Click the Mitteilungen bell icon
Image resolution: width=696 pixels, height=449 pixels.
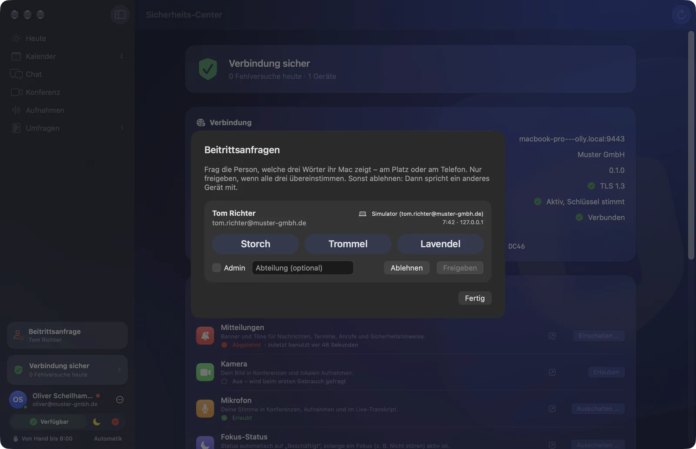(x=205, y=336)
